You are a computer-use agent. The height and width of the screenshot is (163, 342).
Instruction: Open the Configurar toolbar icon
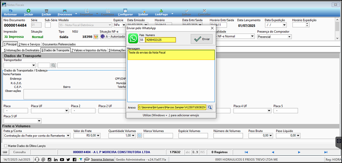(x=125, y=11)
